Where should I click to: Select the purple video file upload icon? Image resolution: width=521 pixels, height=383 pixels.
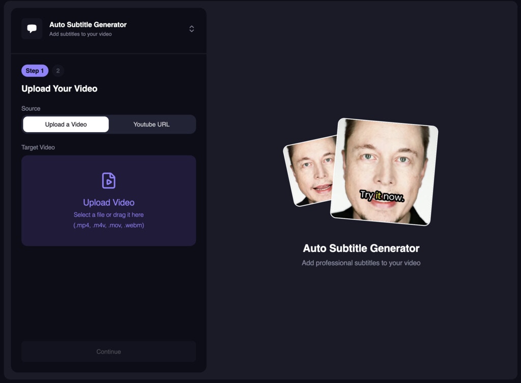tap(108, 181)
